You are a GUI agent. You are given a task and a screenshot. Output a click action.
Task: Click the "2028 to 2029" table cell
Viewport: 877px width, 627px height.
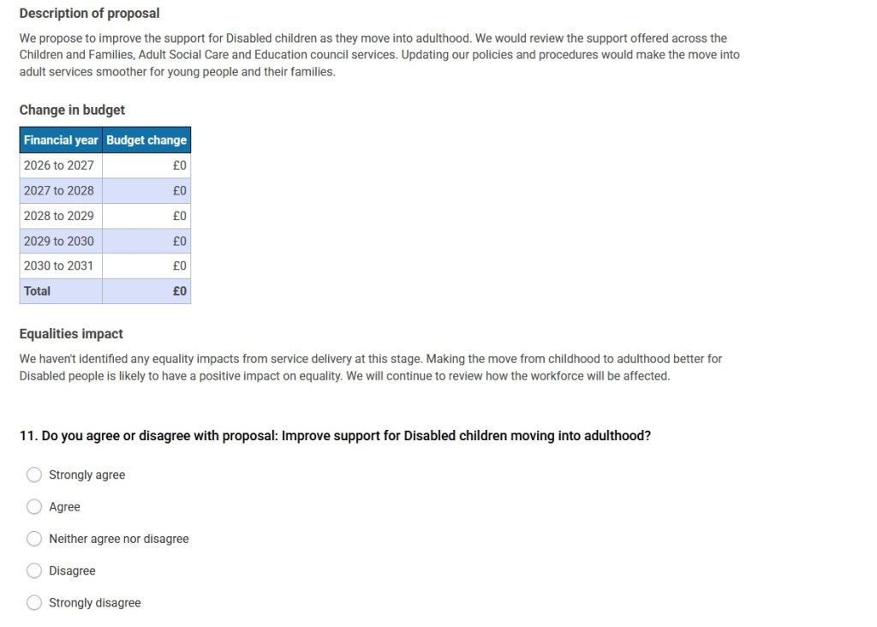(x=59, y=216)
